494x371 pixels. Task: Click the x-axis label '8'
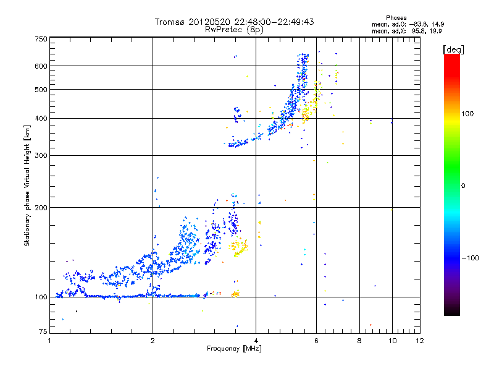(x=359, y=341)
